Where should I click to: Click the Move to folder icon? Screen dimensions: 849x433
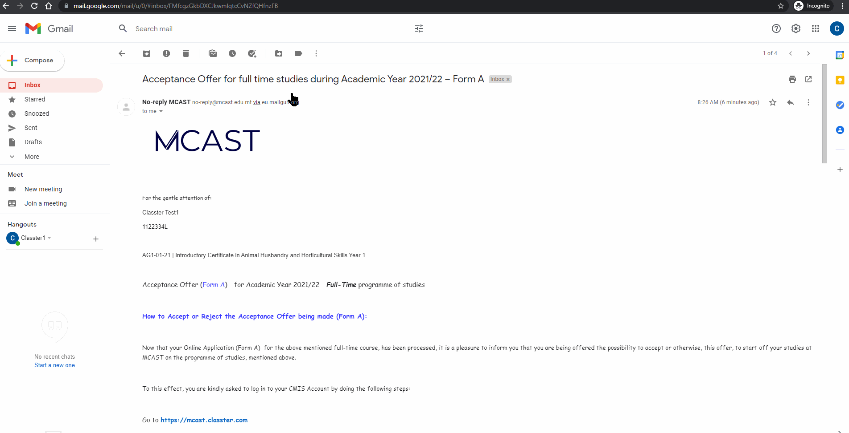(279, 53)
